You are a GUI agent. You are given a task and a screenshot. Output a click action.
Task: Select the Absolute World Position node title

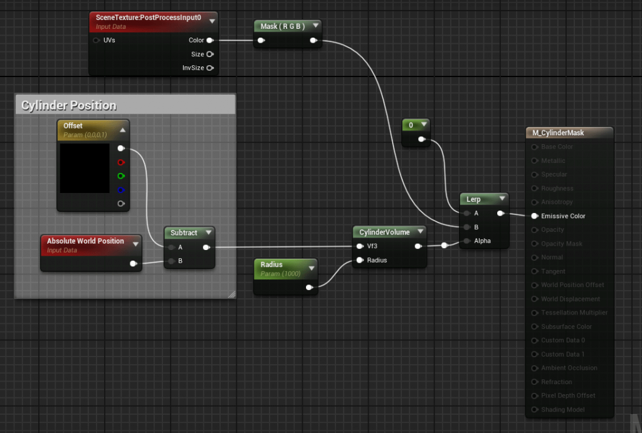pyautogui.click(x=85, y=241)
